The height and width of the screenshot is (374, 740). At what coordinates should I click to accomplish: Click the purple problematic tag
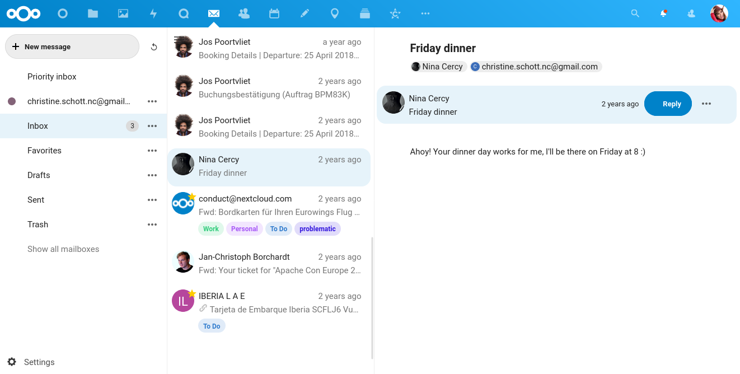tap(317, 228)
